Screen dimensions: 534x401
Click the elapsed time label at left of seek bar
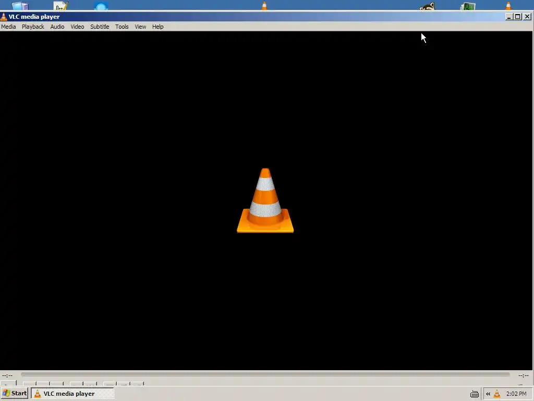pos(7,375)
